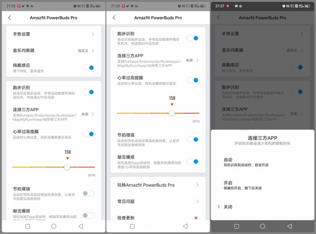Open 玩转Amazfit PowerBuds Pro chevron

tap(197, 185)
